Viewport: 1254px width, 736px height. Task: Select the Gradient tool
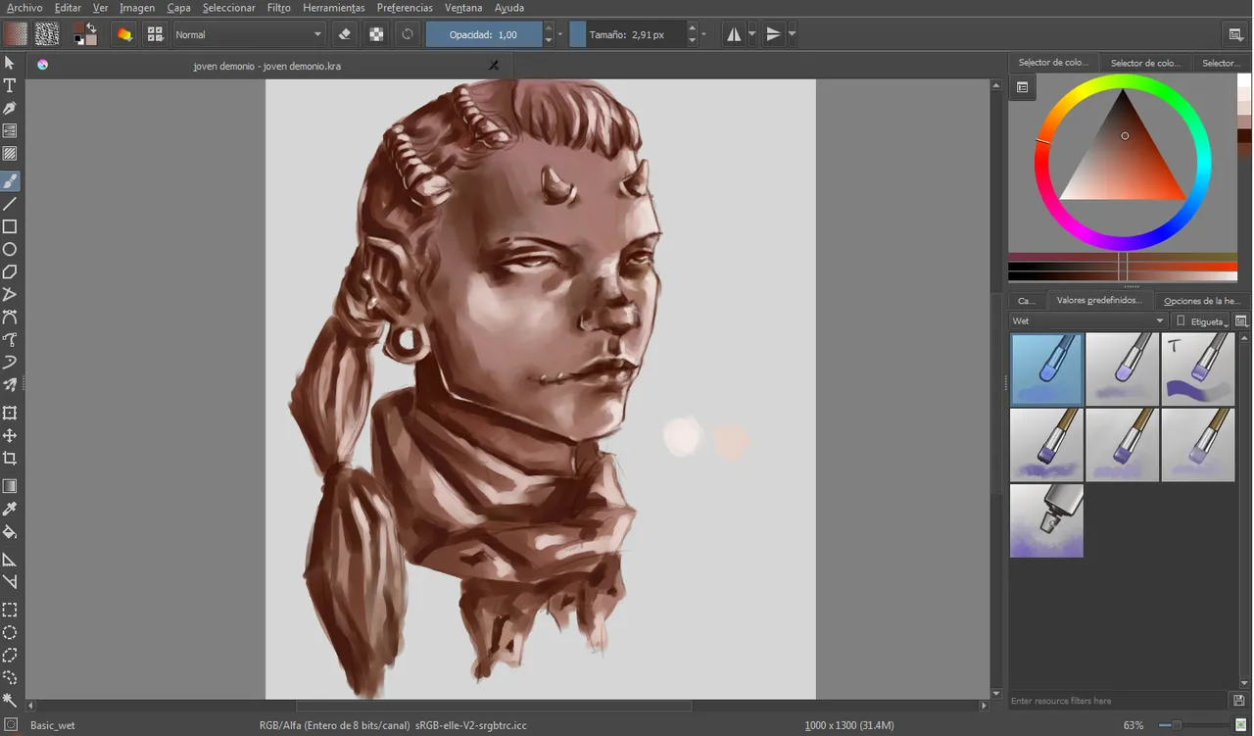point(10,486)
